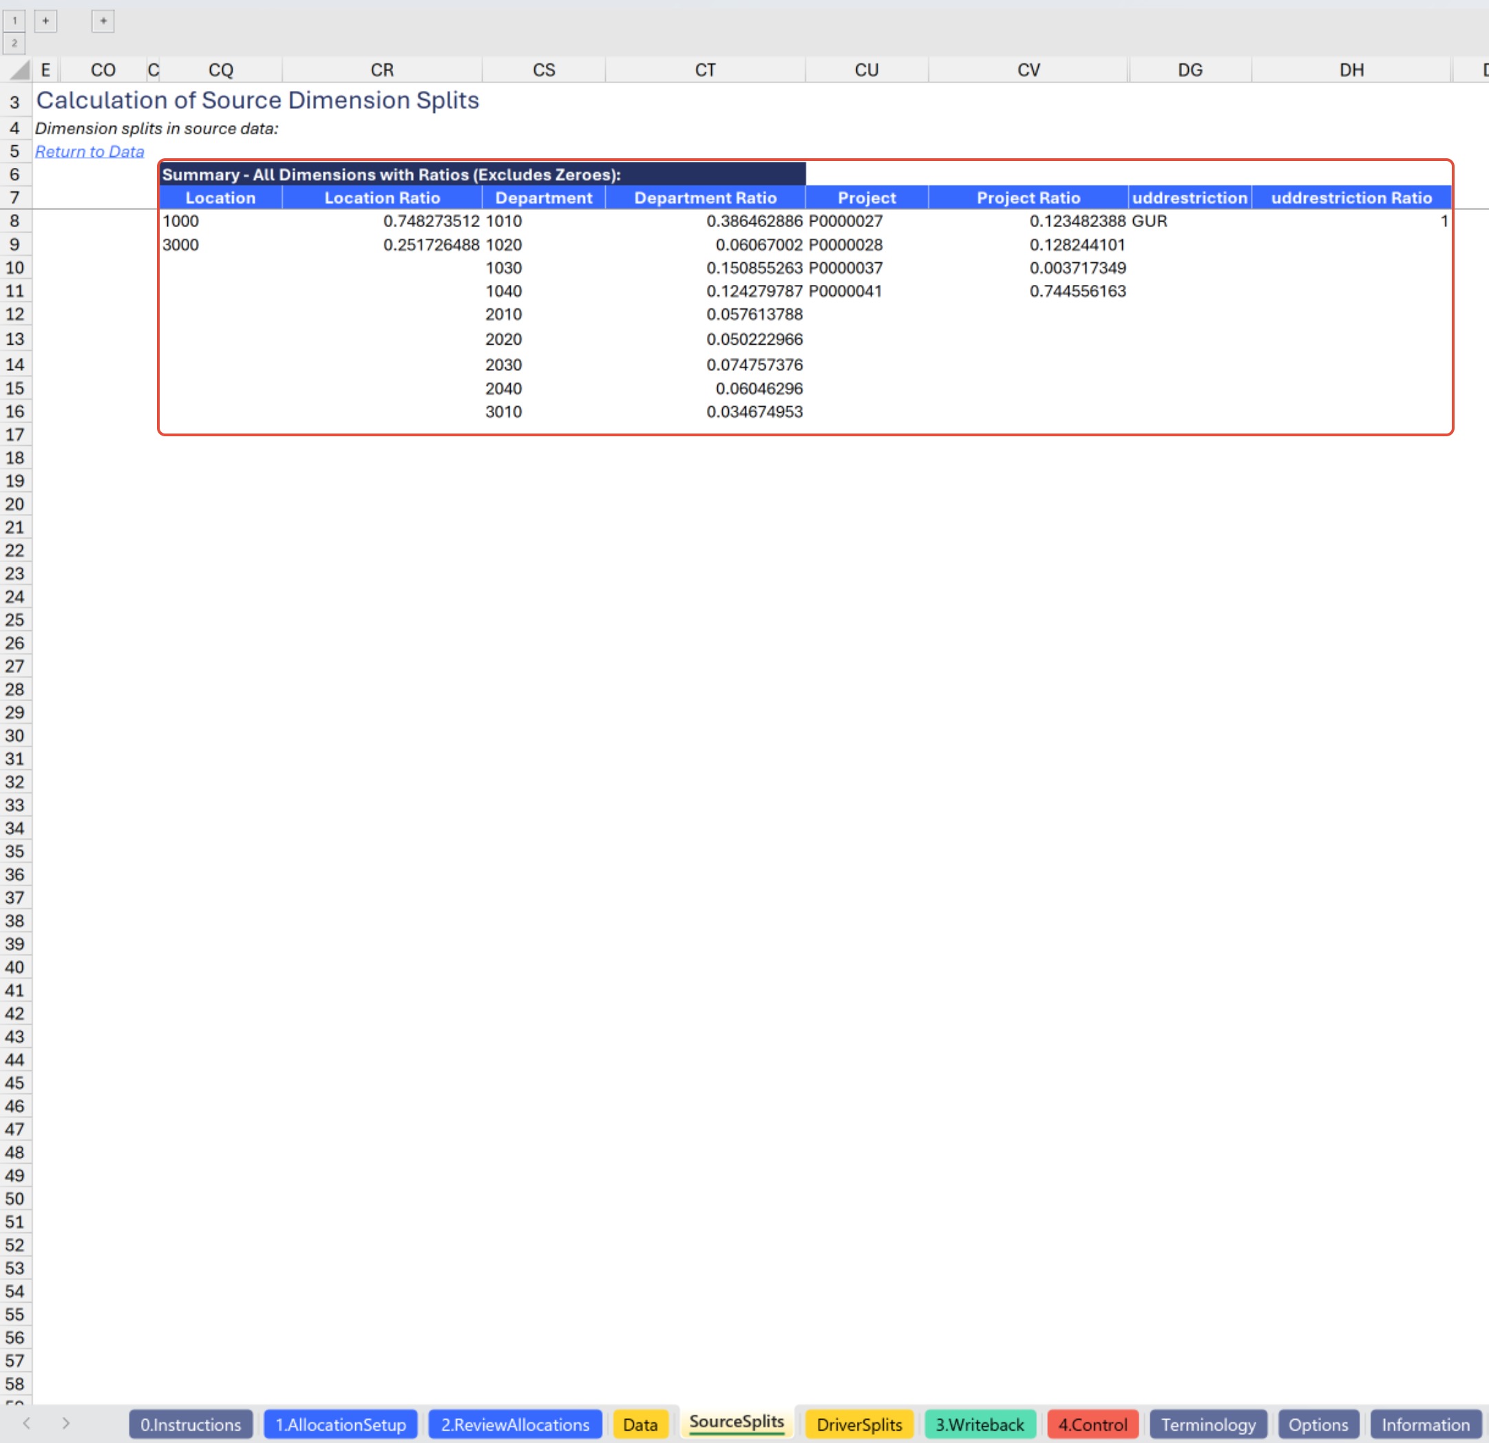Expand column group above column E
Image resolution: width=1489 pixels, height=1443 pixels.
point(45,21)
